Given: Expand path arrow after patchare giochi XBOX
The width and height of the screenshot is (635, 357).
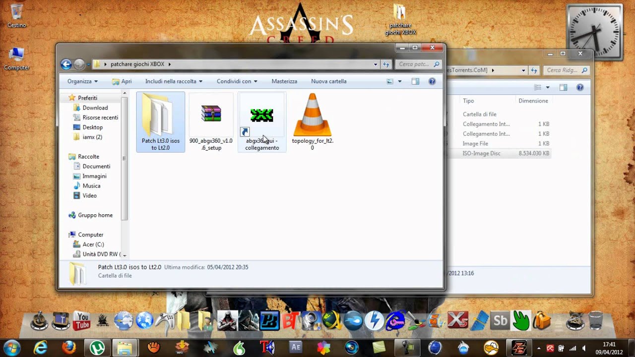Looking at the screenshot, I should (169, 64).
